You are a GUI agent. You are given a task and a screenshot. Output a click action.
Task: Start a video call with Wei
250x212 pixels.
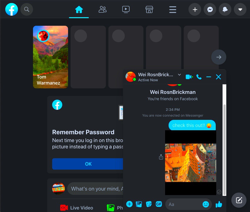point(189,77)
